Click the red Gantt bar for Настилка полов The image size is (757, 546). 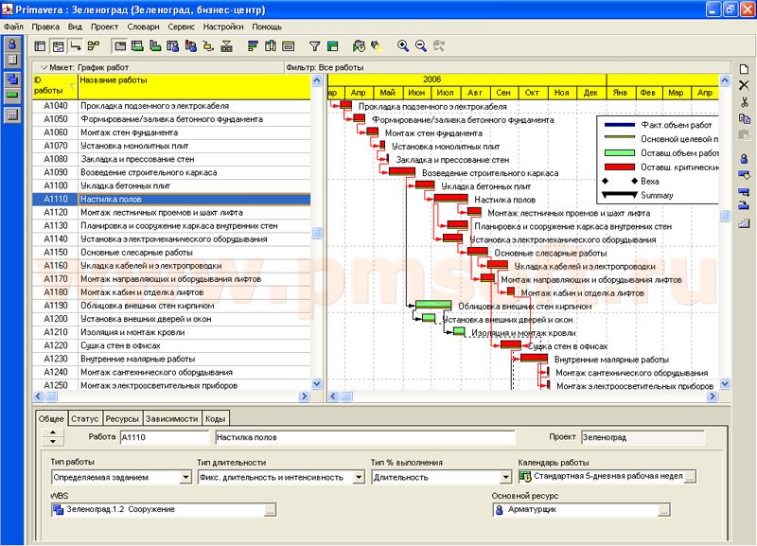click(x=451, y=199)
